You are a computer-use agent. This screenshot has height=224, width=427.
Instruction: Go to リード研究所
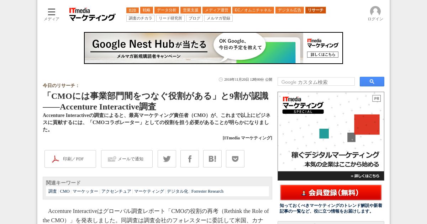170,18
